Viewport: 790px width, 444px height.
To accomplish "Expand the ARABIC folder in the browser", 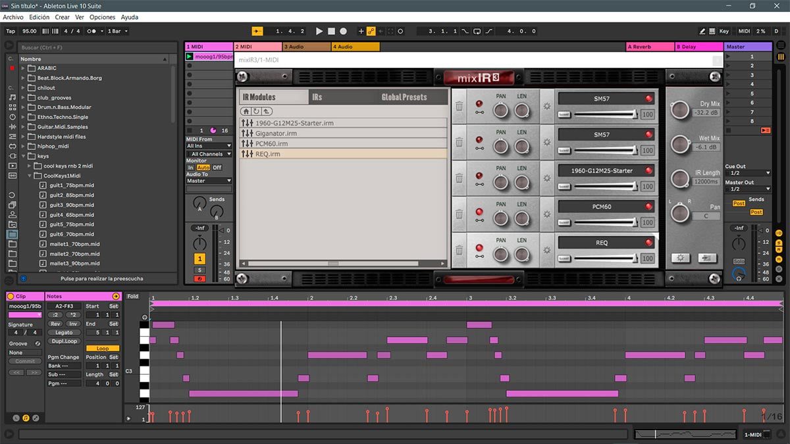I will pyautogui.click(x=23, y=68).
